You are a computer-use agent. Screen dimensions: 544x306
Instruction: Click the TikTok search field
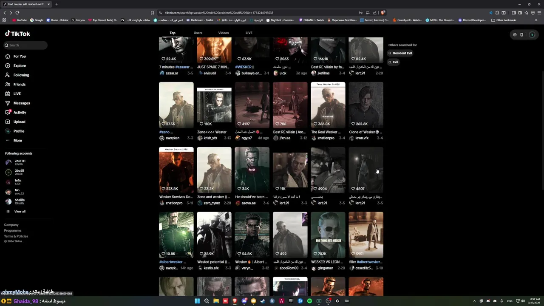click(25, 45)
